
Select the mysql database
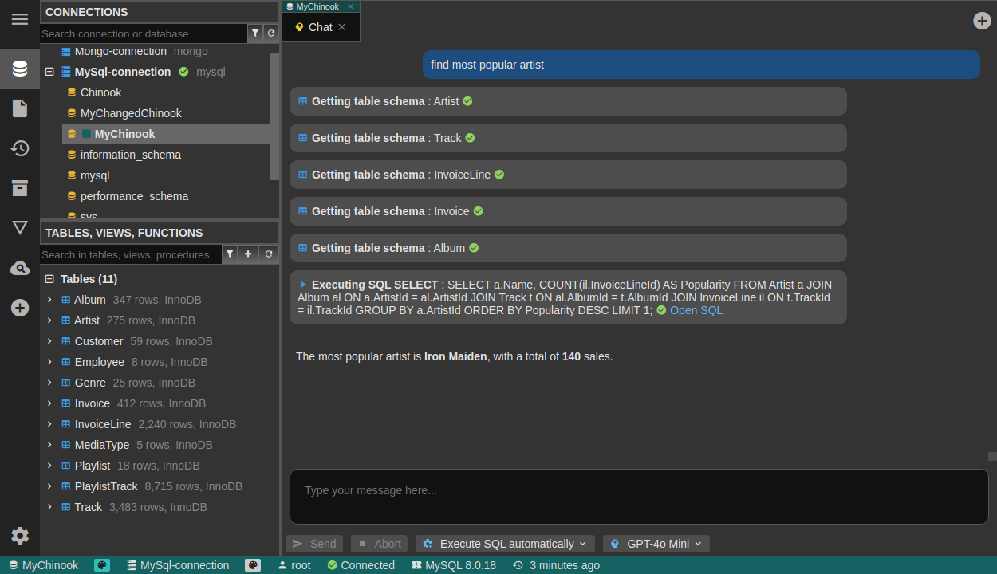(95, 175)
